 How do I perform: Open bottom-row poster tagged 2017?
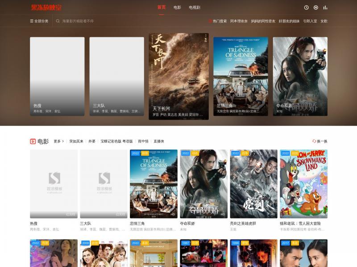coord(304,253)
